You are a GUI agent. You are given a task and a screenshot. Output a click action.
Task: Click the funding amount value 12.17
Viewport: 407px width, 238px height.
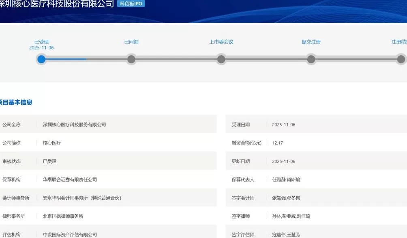277,143
